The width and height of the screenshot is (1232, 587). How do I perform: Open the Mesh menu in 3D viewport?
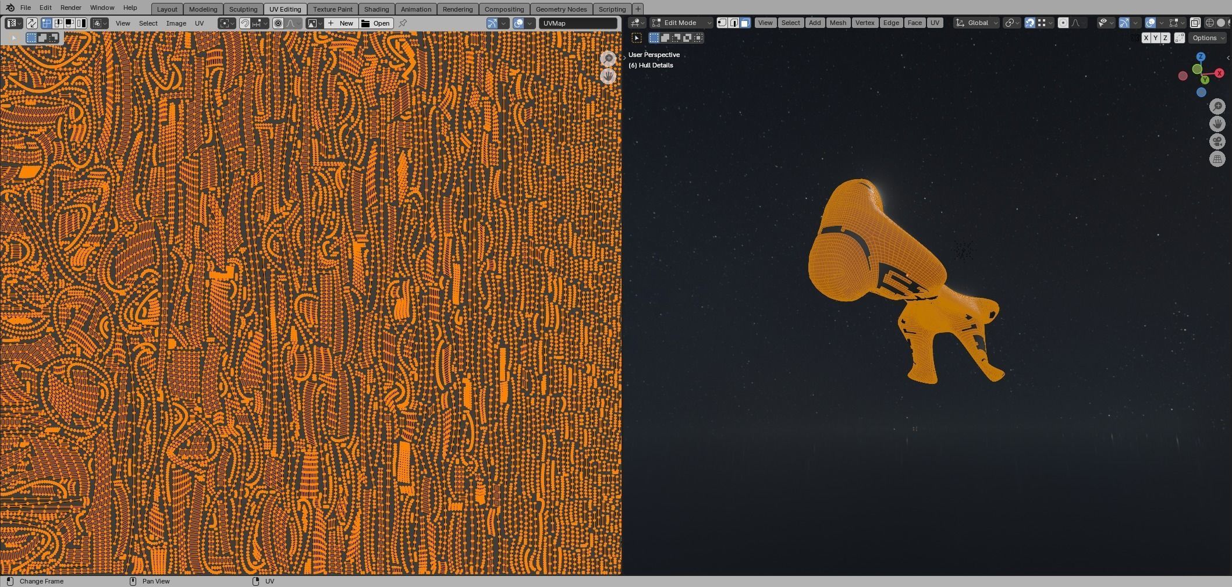tap(838, 23)
